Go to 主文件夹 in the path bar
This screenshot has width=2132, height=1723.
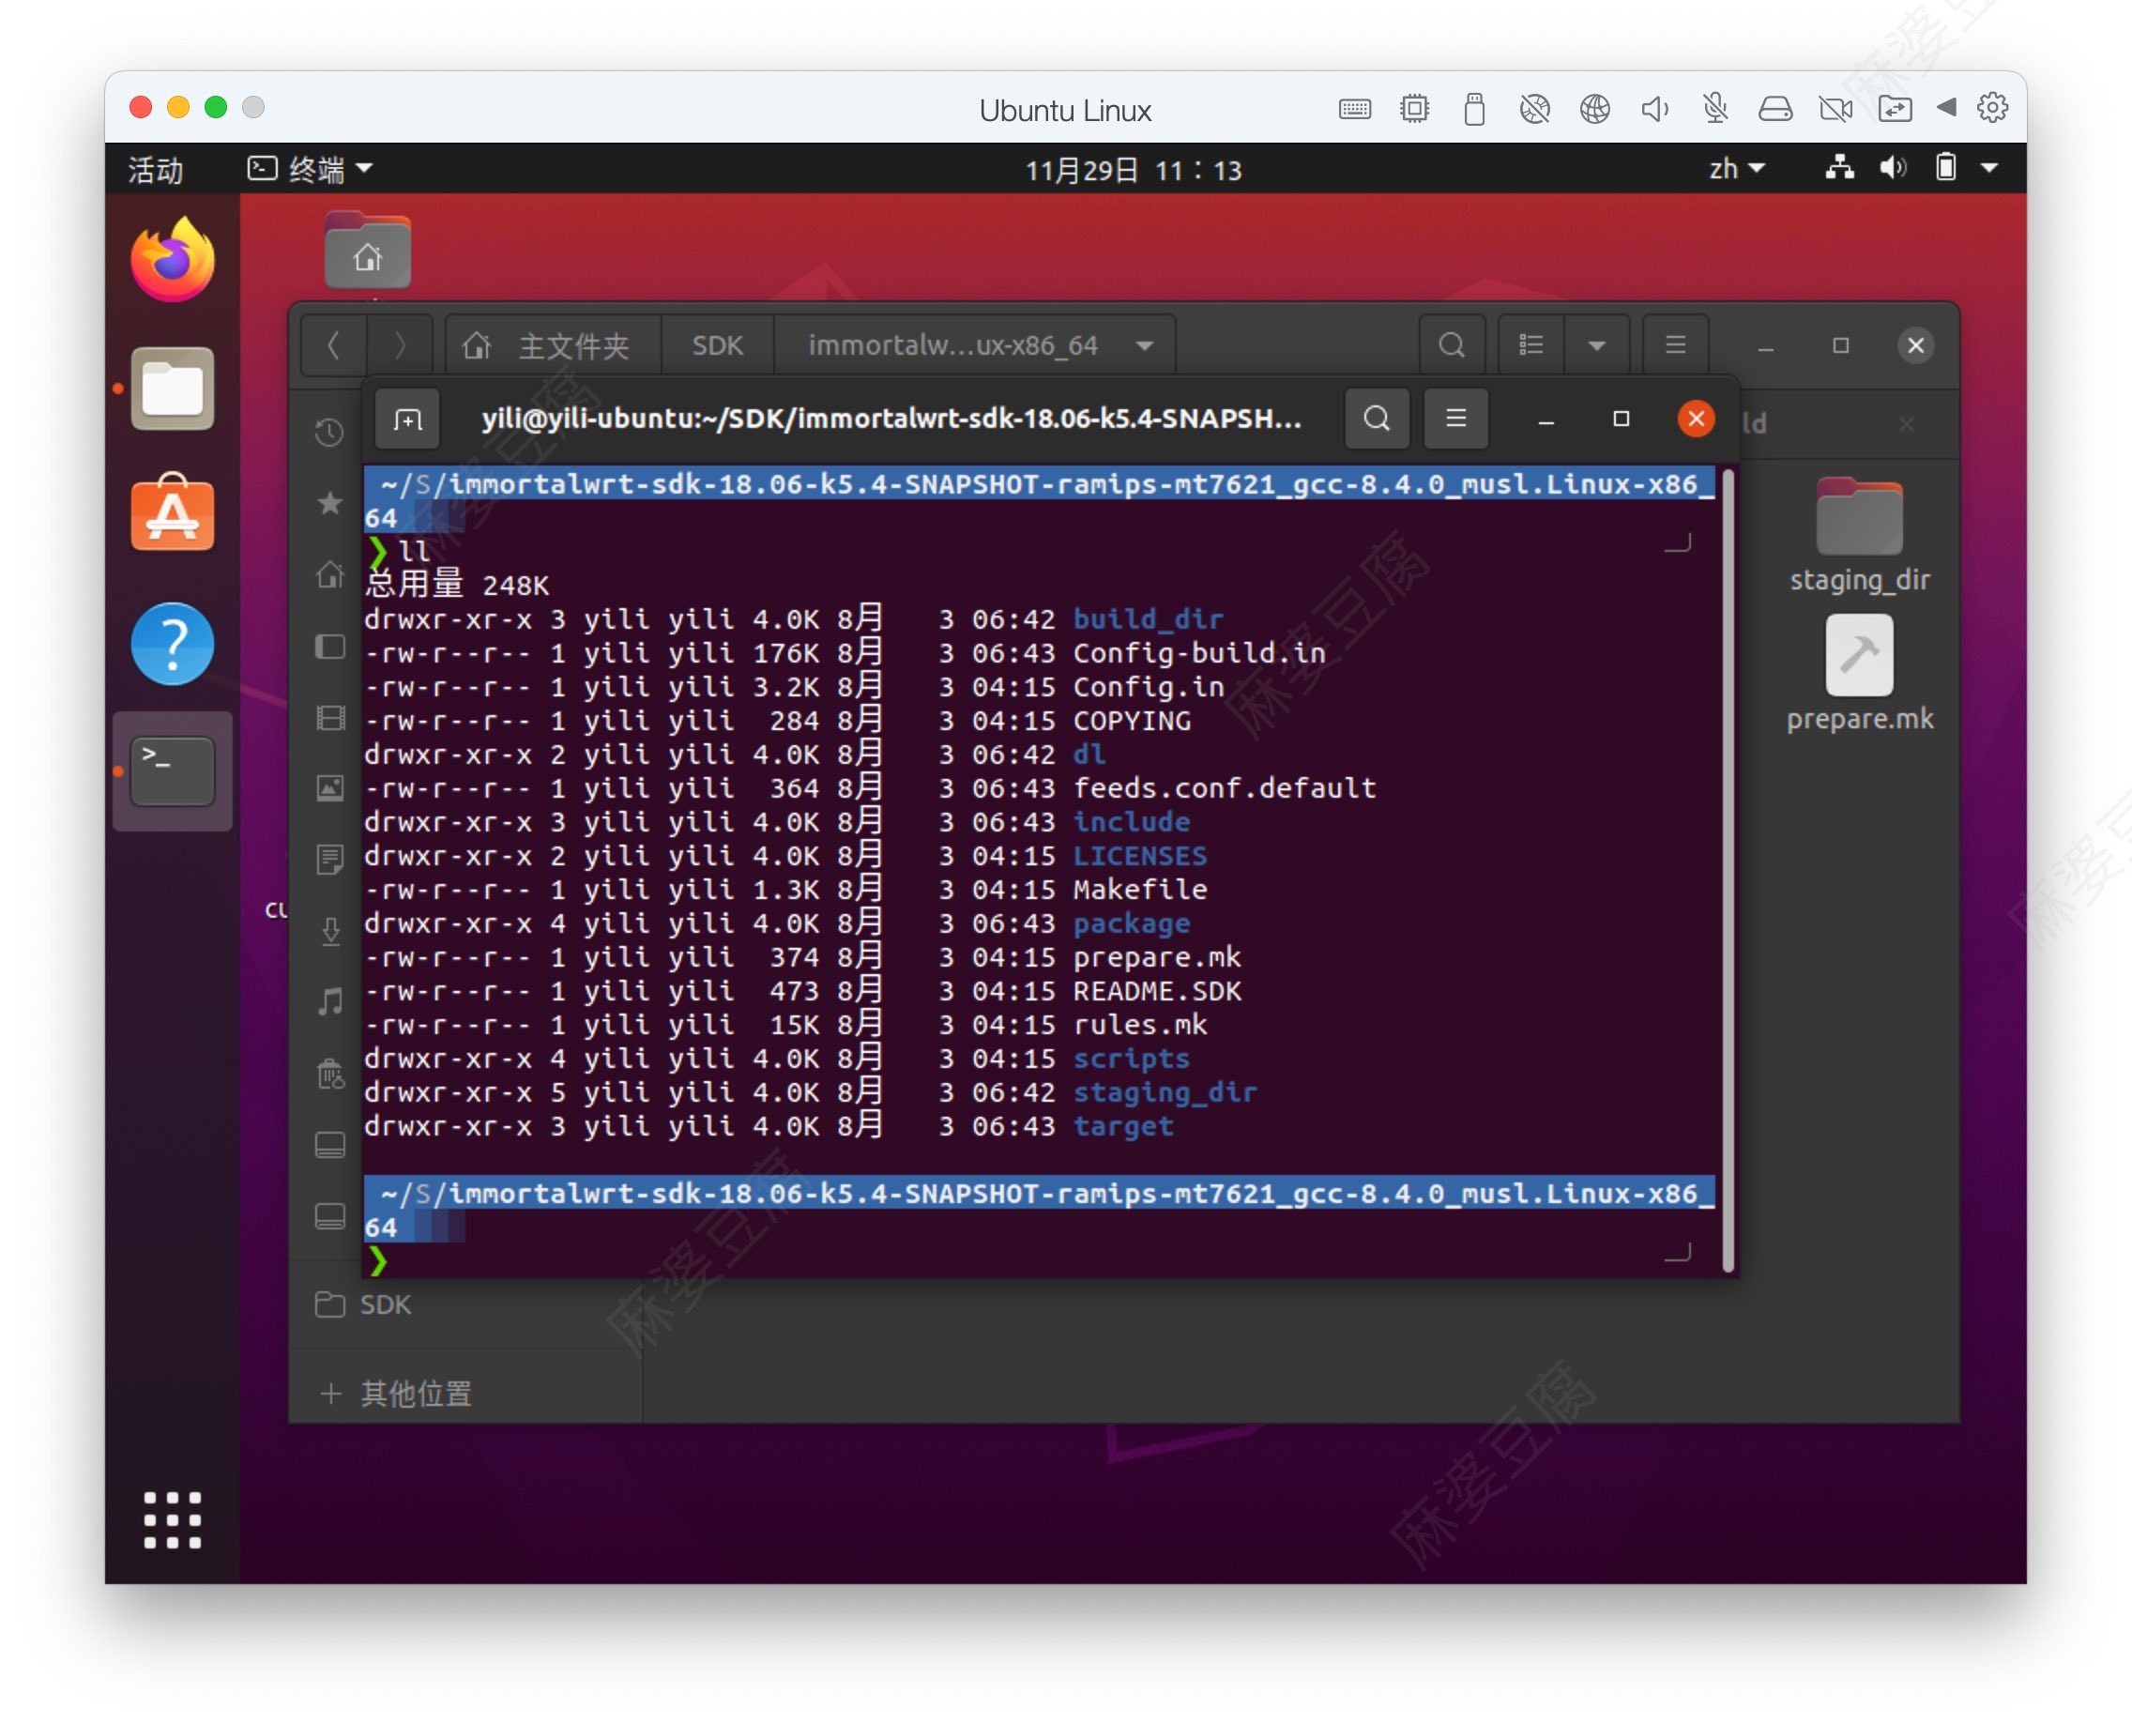[x=554, y=345]
